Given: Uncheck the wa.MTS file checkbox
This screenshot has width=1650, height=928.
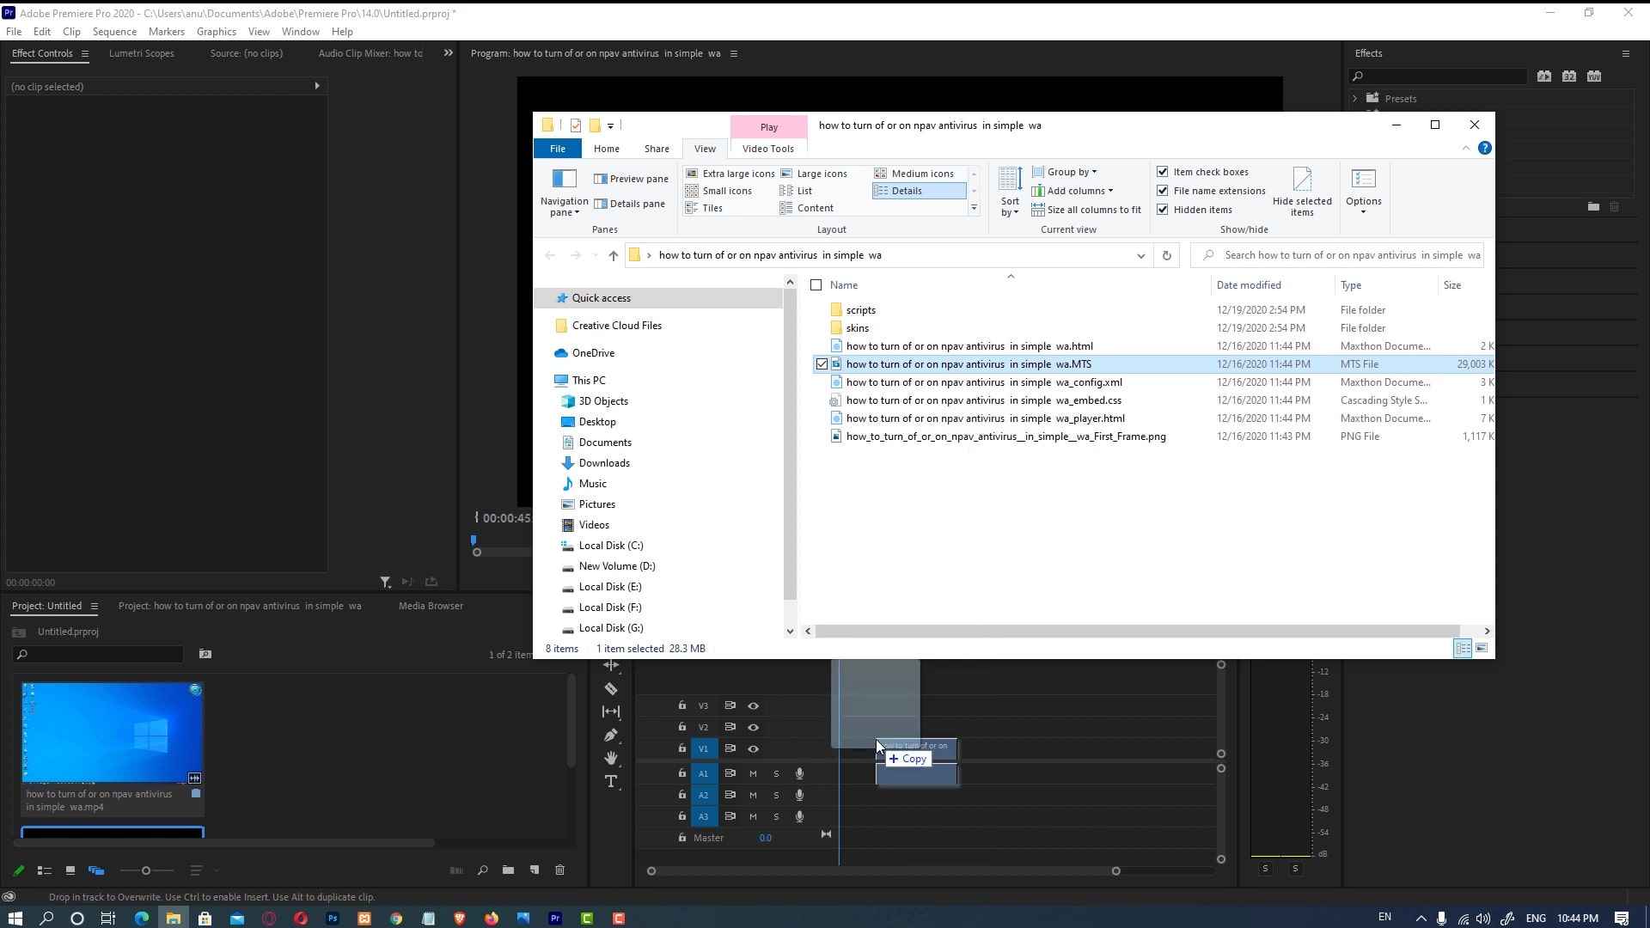Looking at the screenshot, I should (822, 364).
